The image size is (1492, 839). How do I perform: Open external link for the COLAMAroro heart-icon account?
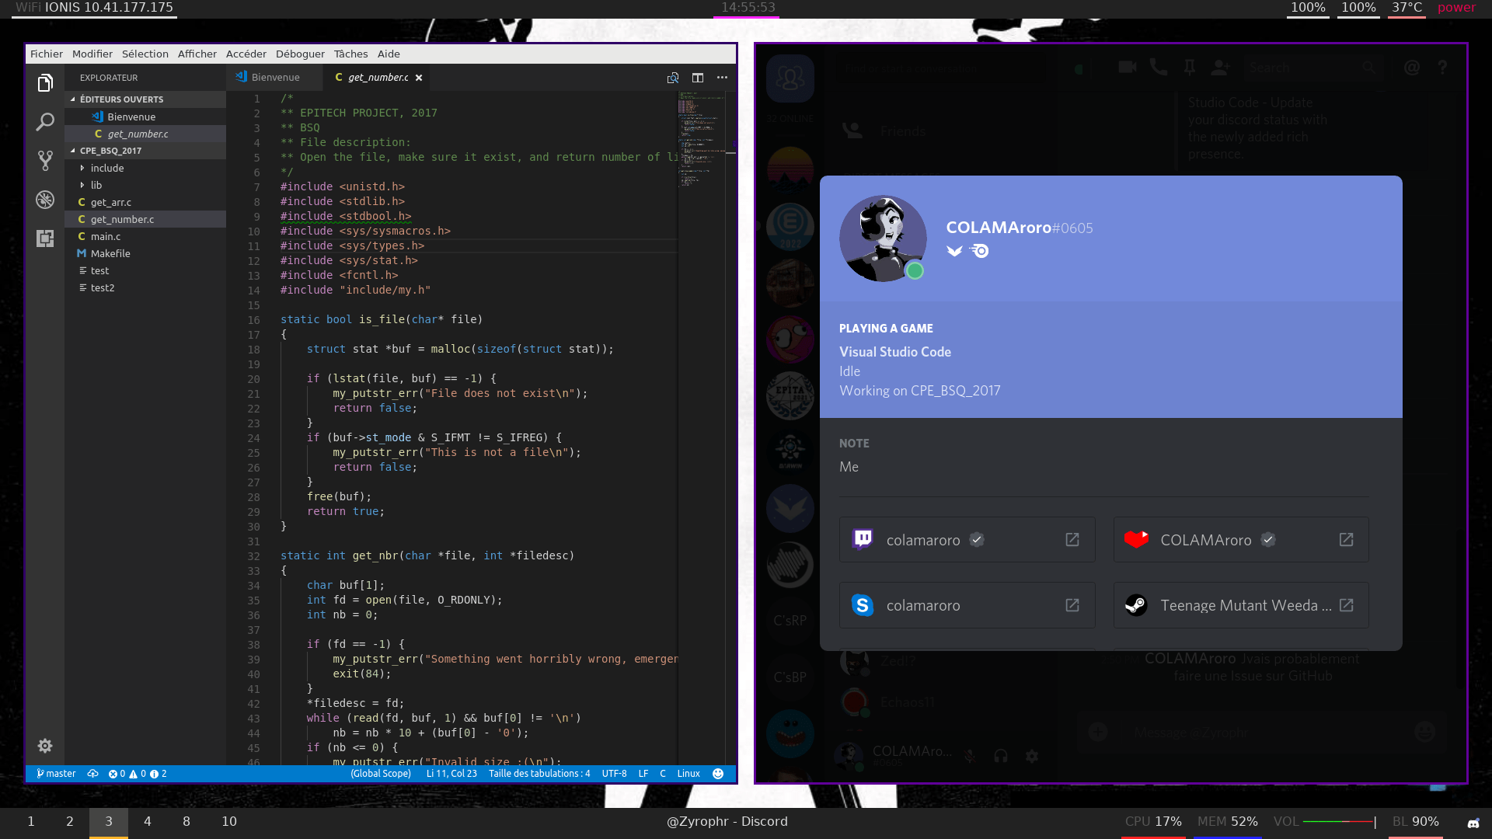(x=1347, y=540)
